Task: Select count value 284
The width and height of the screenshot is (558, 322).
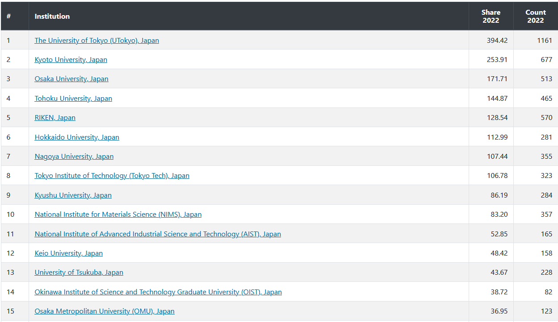Action: [x=546, y=195]
